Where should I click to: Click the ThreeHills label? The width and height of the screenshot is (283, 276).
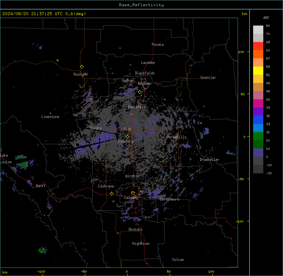coord(176,137)
